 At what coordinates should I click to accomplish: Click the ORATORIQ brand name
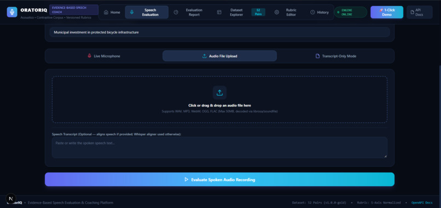tap(34, 10)
